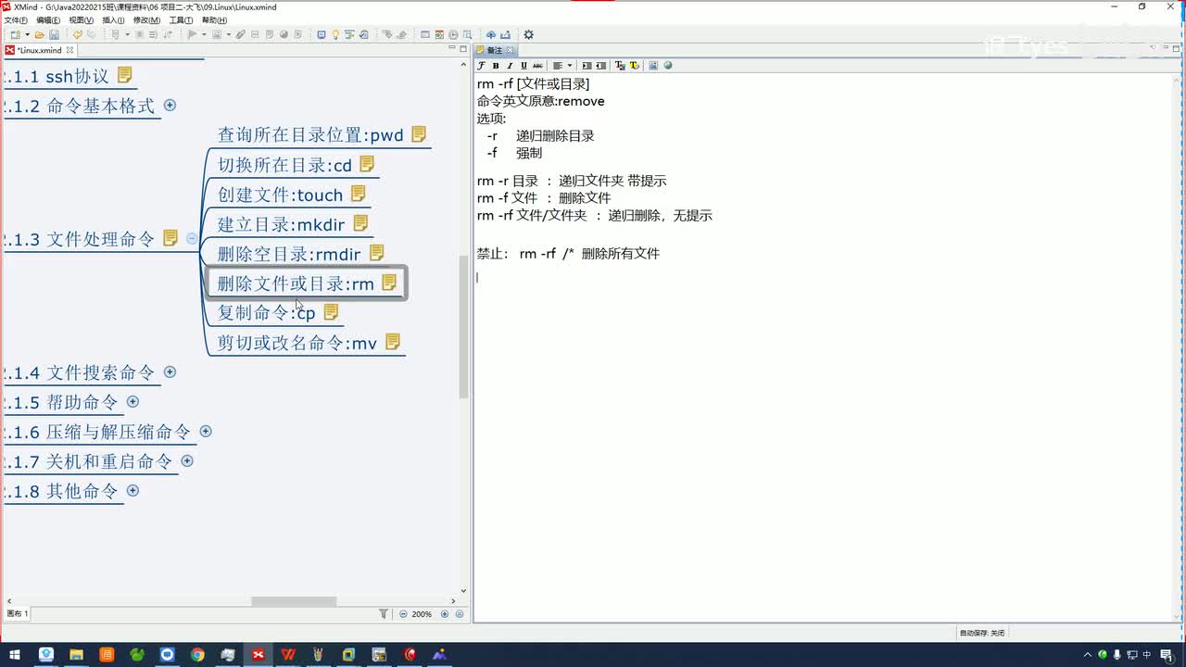Click the upload to cloud icon
Screen dimensions: 1186x667
coord(491,35)
